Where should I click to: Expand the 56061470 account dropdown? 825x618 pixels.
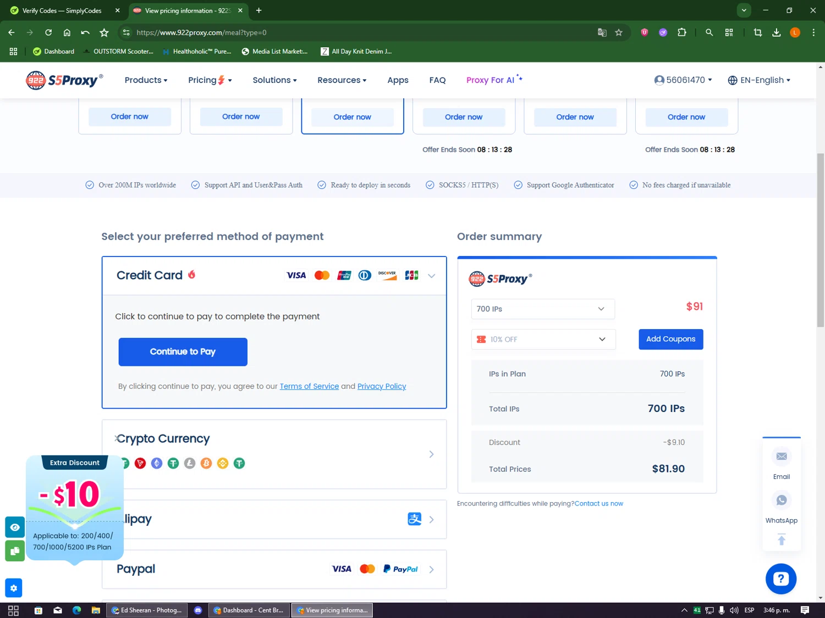(x=683, y=80)
